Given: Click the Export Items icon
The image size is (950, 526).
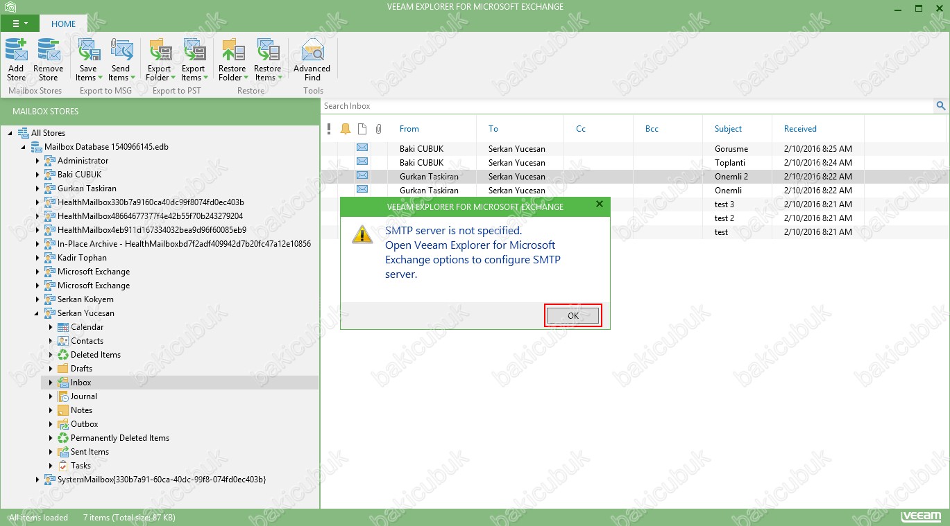Looking at the screenshot, I should click(x=194, y=50).
